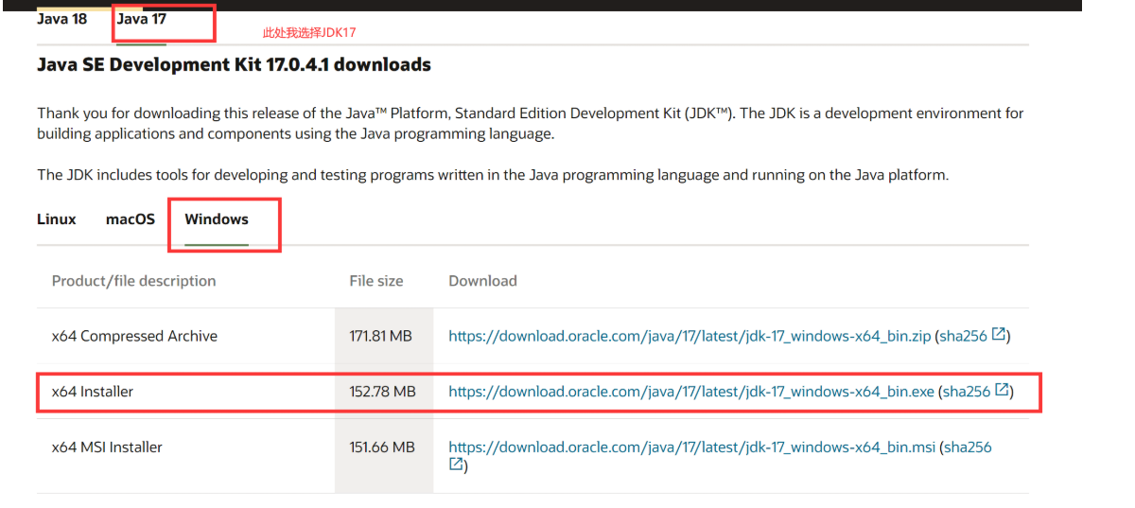This screenshot has width=1135, height=508.
Task: Click the 'Java SE Development Kit 17.0.4.1 downloads' heading
Action: [x=234, y=65]
